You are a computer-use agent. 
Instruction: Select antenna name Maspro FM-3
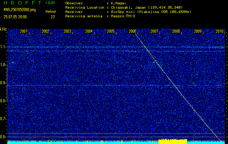[x=123, y=16]
